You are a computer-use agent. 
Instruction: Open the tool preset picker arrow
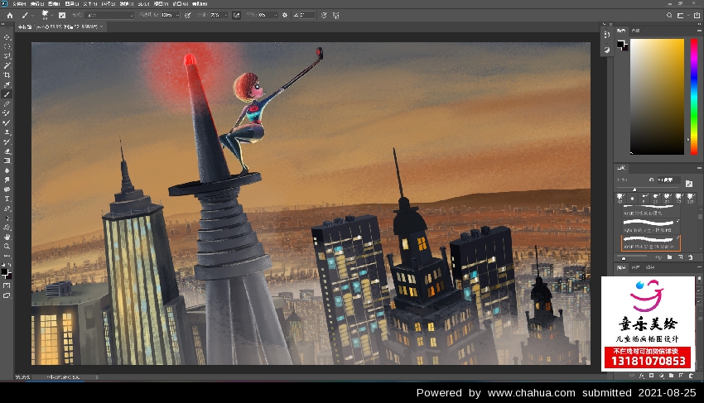click(33, 16)
